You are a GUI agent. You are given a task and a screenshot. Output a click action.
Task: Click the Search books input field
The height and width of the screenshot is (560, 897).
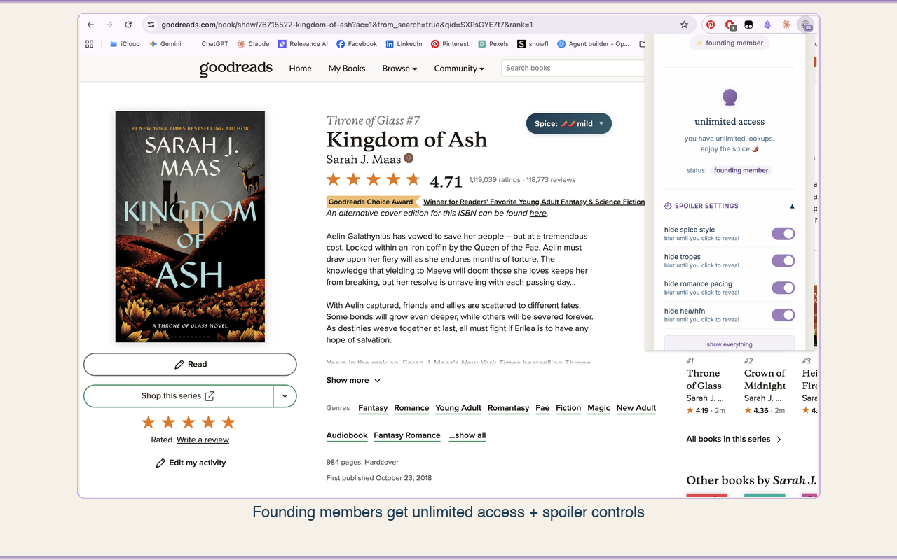click(x=573, y=68)
